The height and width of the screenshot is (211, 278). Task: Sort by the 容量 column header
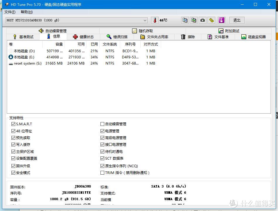point(53,44)
